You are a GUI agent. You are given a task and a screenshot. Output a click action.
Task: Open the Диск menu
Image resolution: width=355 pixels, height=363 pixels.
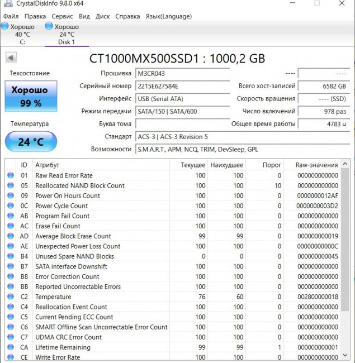point(102,16)
